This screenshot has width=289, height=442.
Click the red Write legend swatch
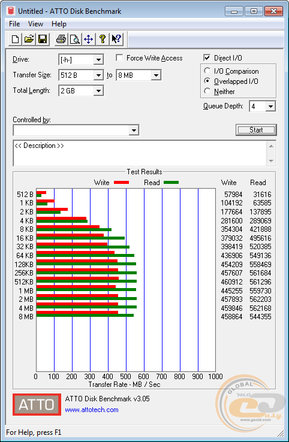coord(121,183)
